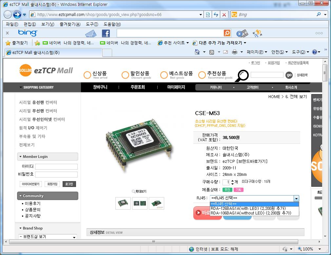The width and height of the screenshot is (331, 255).
Task: Select the ezTCP Mall browser tab
Action: tap(54, 52)
